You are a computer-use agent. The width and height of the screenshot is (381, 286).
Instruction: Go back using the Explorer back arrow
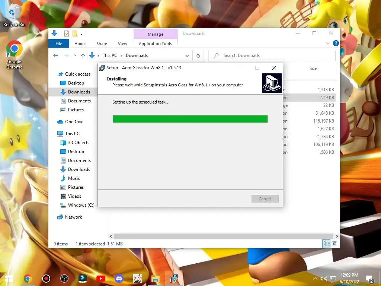pyautogui.click(x=55, y=55)
